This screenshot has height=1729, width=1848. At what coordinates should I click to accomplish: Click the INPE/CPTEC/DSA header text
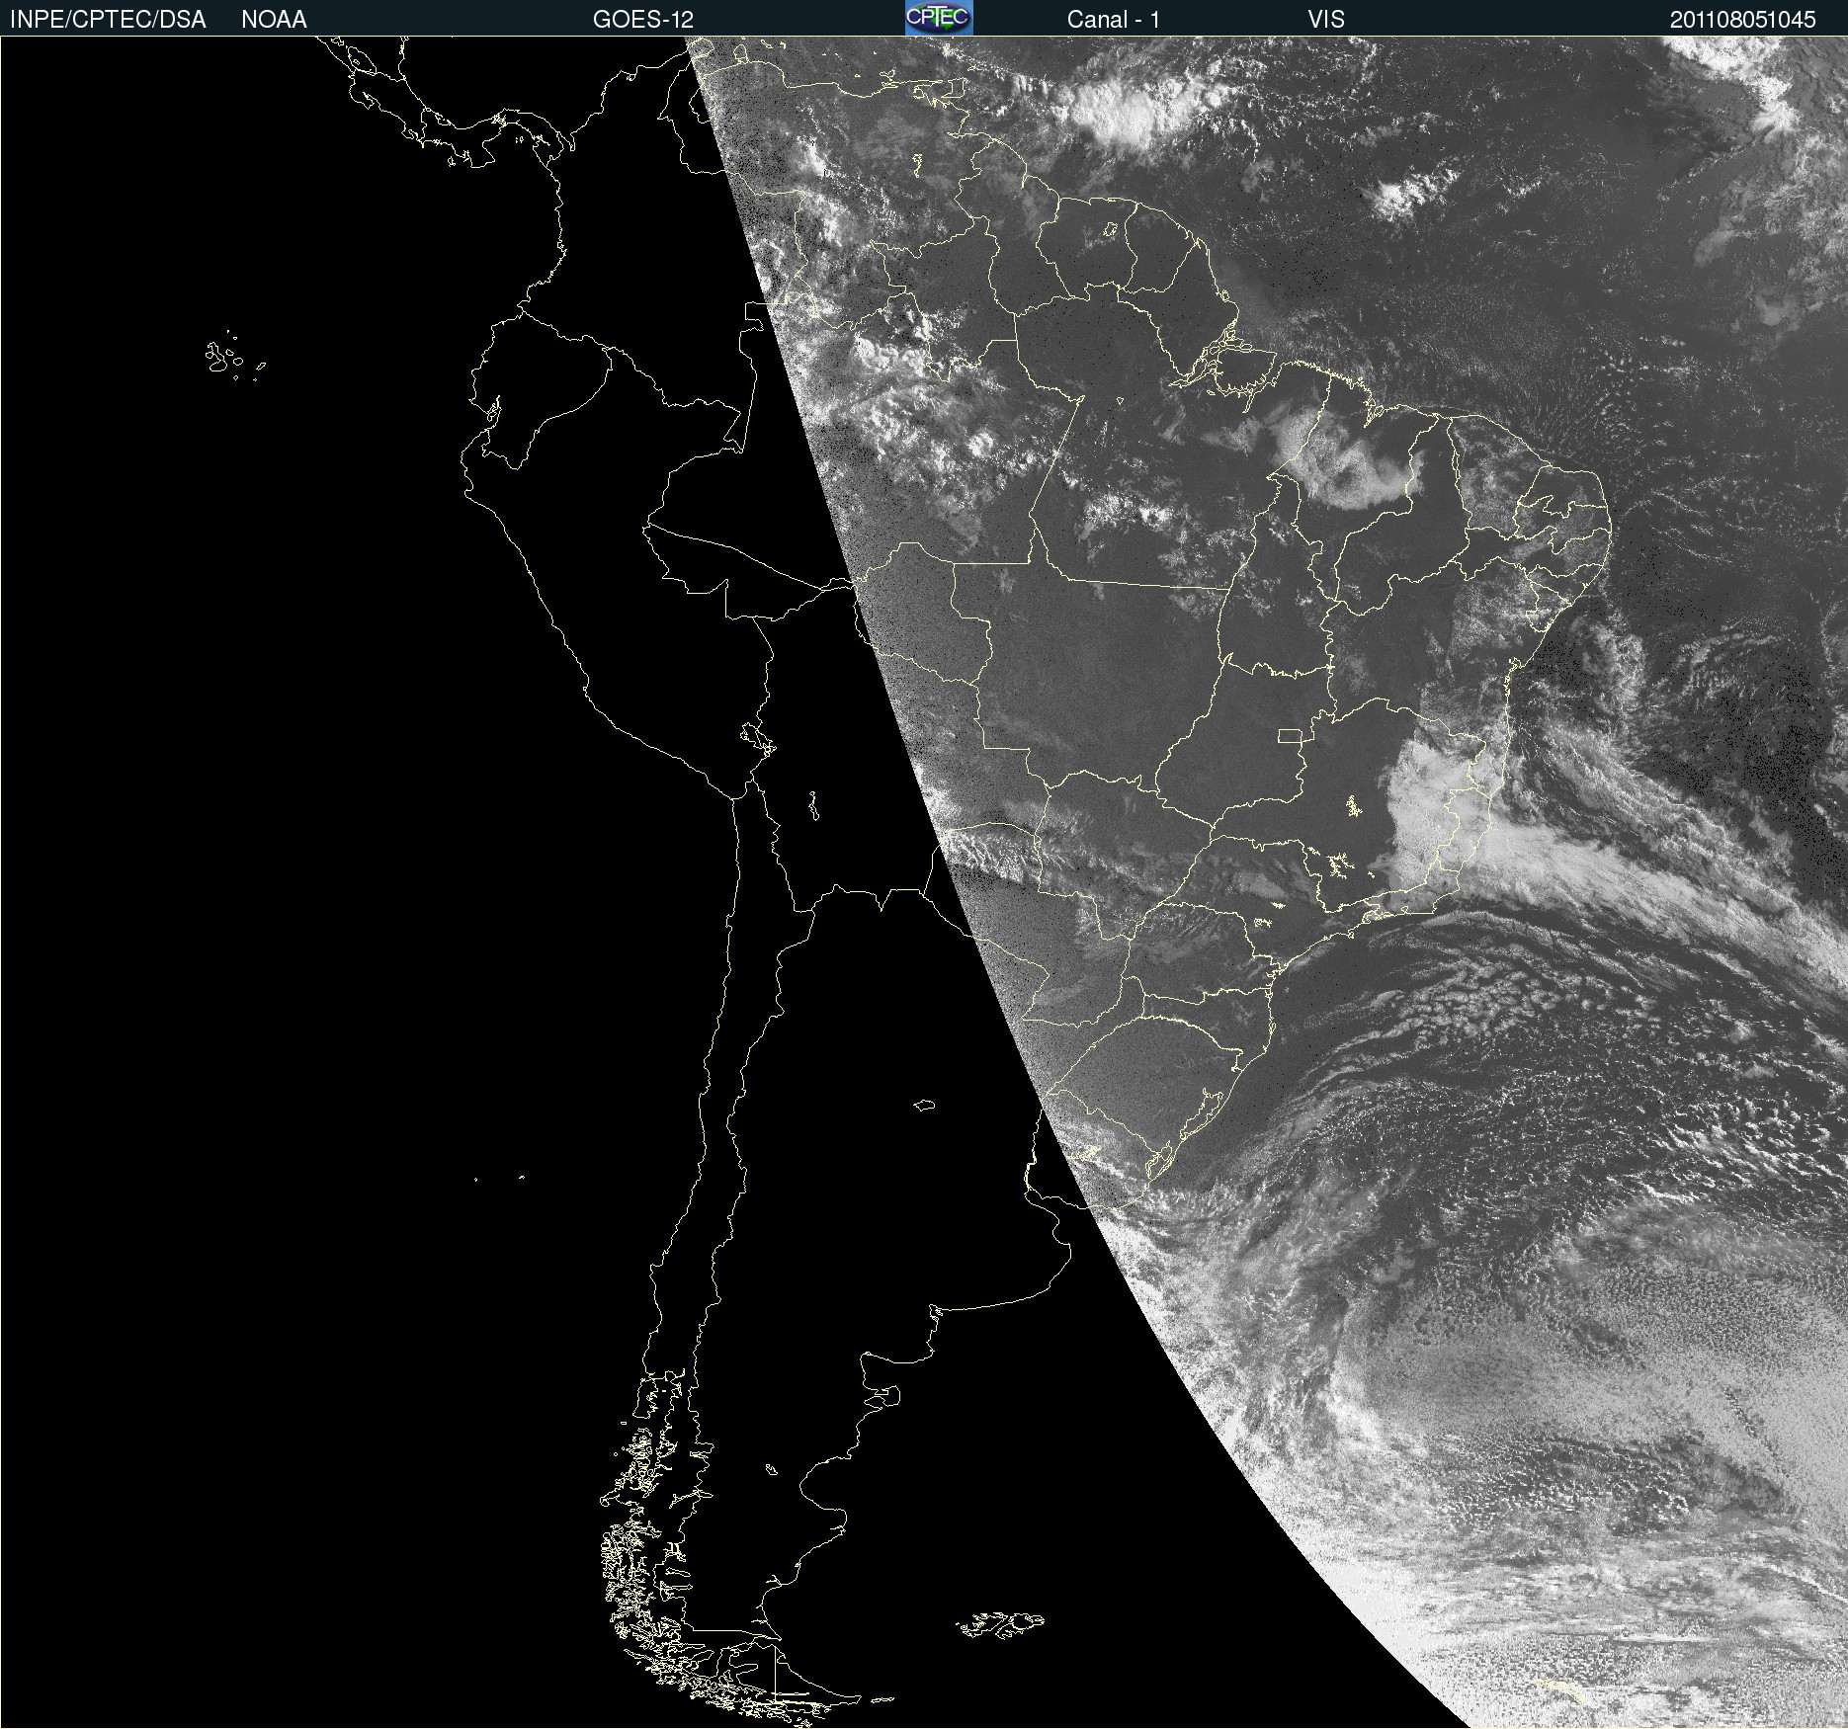pyautogui.click(x=108, y=19)
